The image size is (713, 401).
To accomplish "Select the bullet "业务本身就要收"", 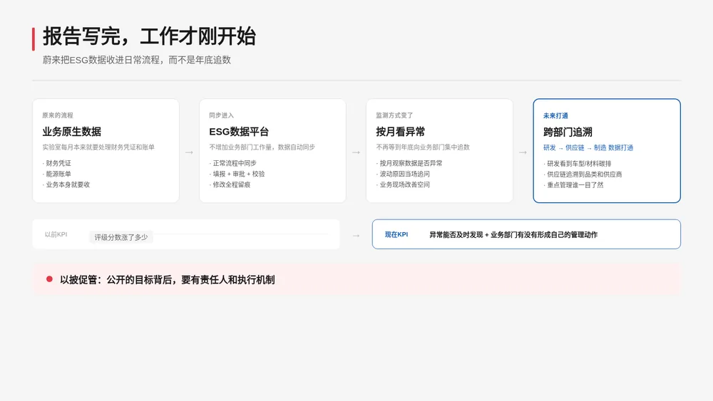I will point(68,185).
